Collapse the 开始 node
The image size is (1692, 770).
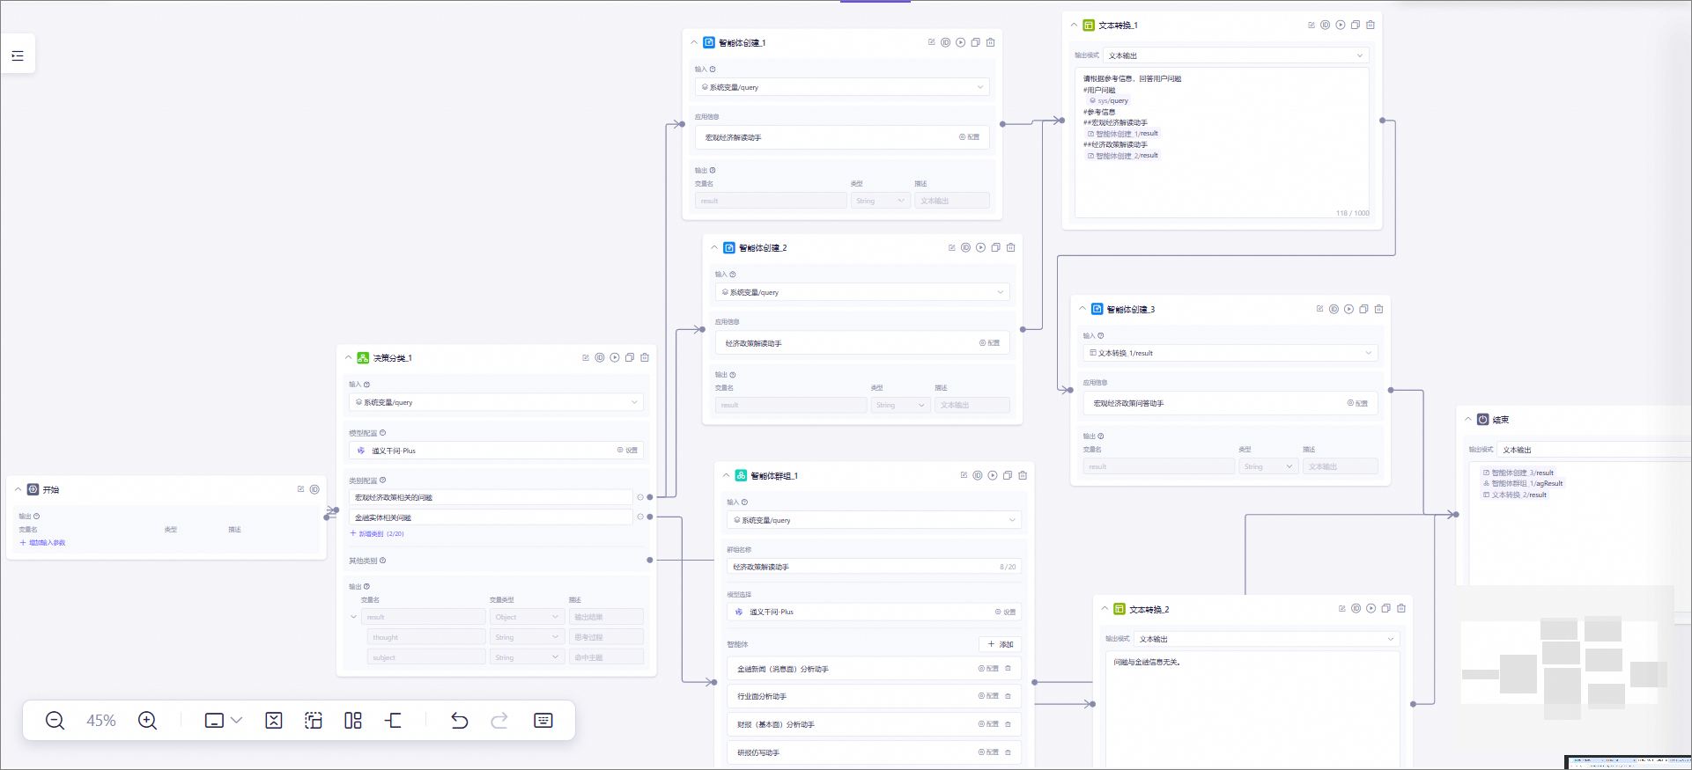(x=18, y=489)
